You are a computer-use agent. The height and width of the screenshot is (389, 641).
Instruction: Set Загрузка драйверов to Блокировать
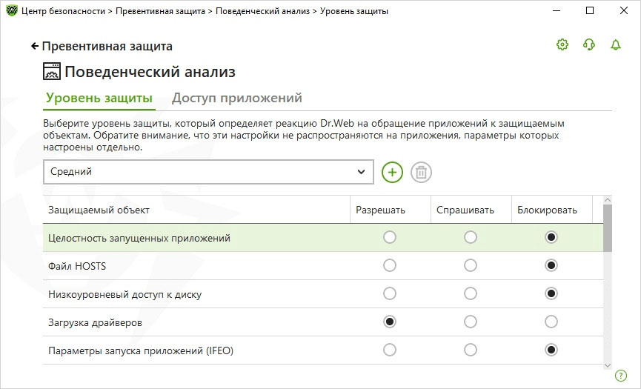coord(551,322)
